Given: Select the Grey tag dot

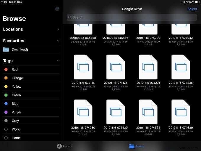Looking at the screenshot, I should pyautogui.click(x=6, y=121).
